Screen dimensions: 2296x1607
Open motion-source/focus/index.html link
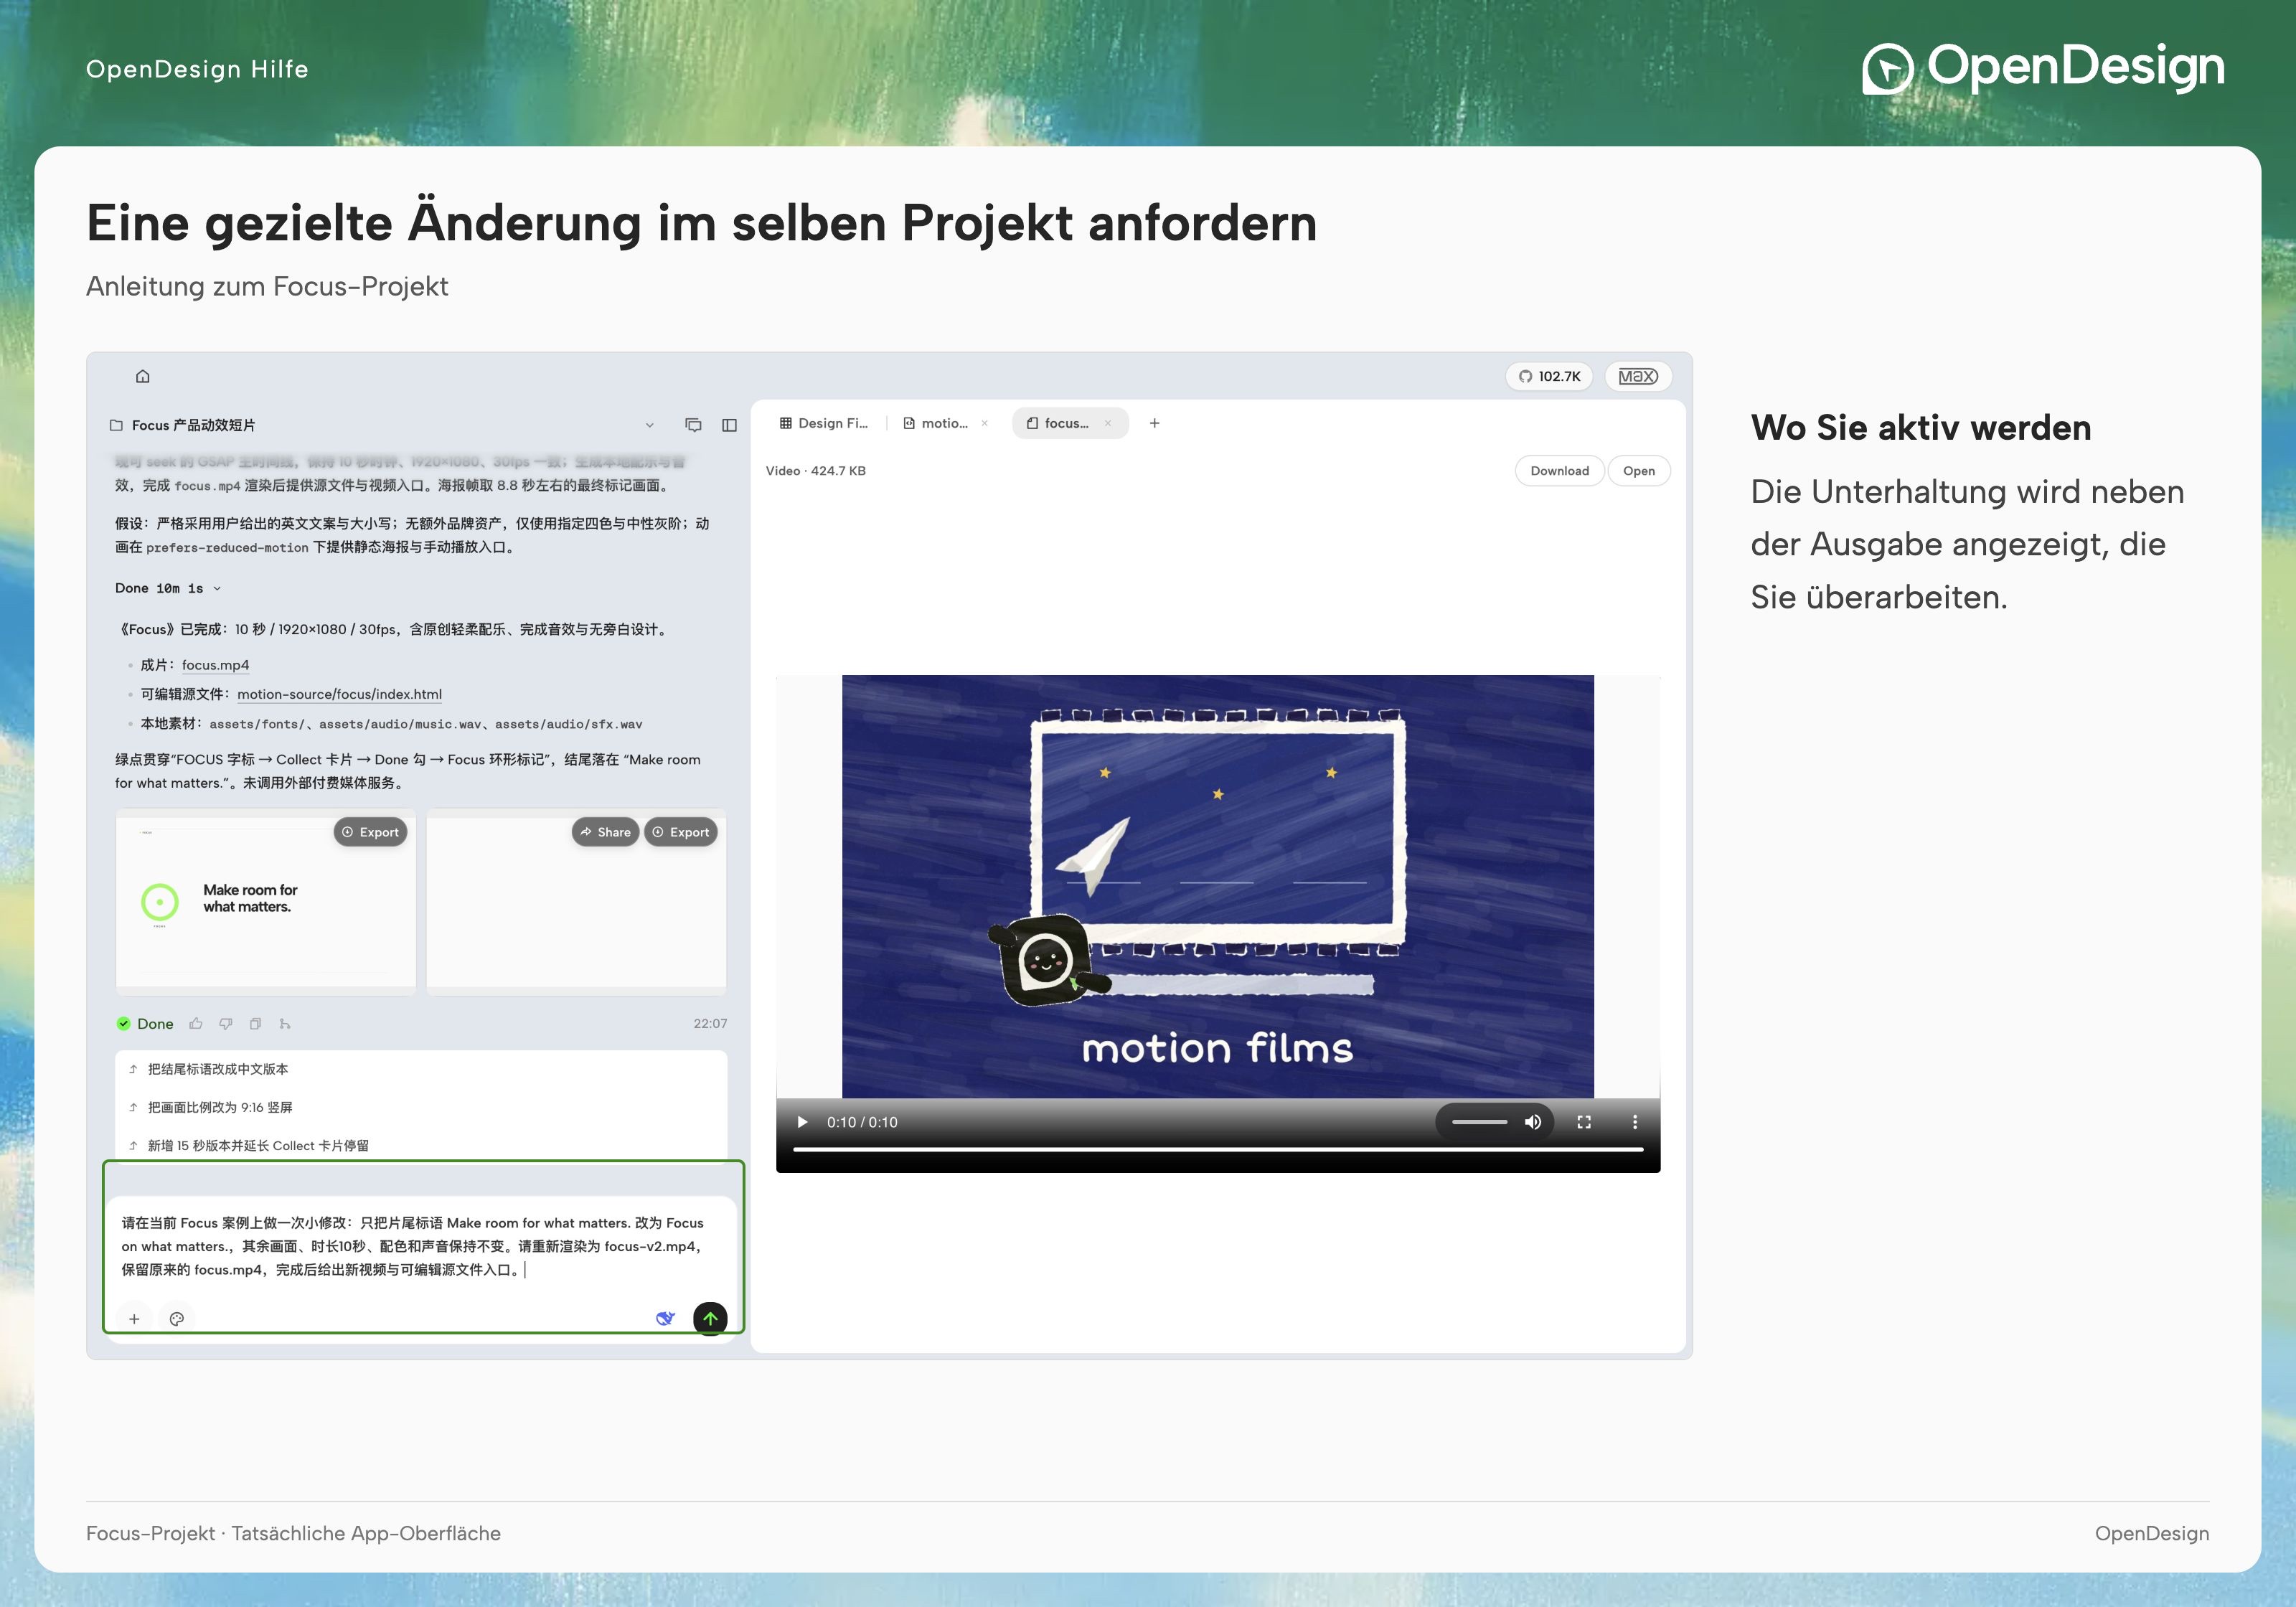pyautogui.click(x=339, y=694)
